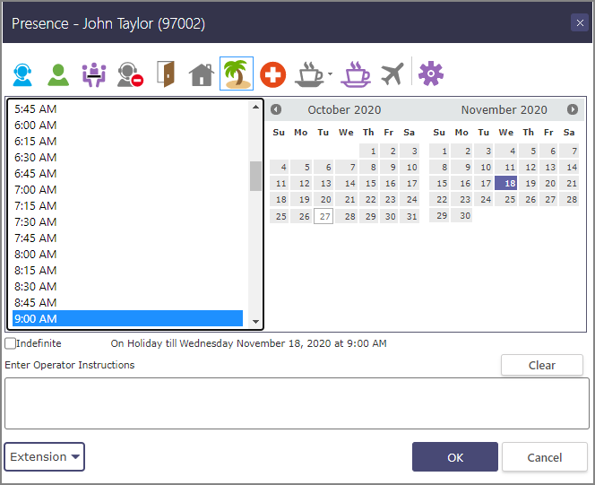Select 7:00 AM in time list
595x485 pixels.
pos(127,190)
